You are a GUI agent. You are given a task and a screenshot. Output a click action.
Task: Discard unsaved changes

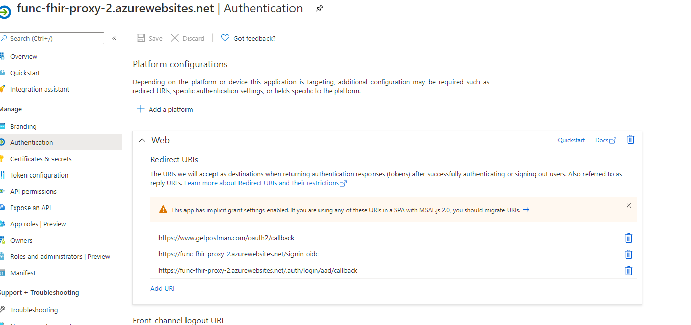point(187,38)
